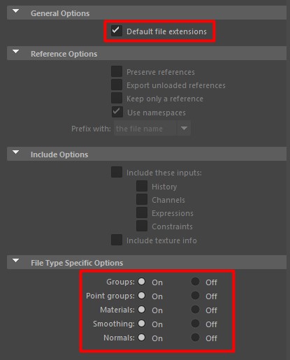
Task: Check the Channels checkbox
Action: 142,199
